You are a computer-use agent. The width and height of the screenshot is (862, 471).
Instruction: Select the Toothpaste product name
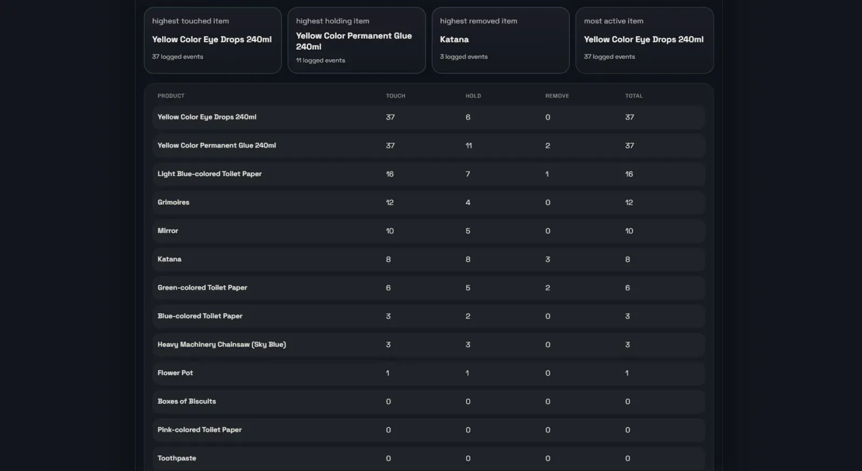(177, 458)
